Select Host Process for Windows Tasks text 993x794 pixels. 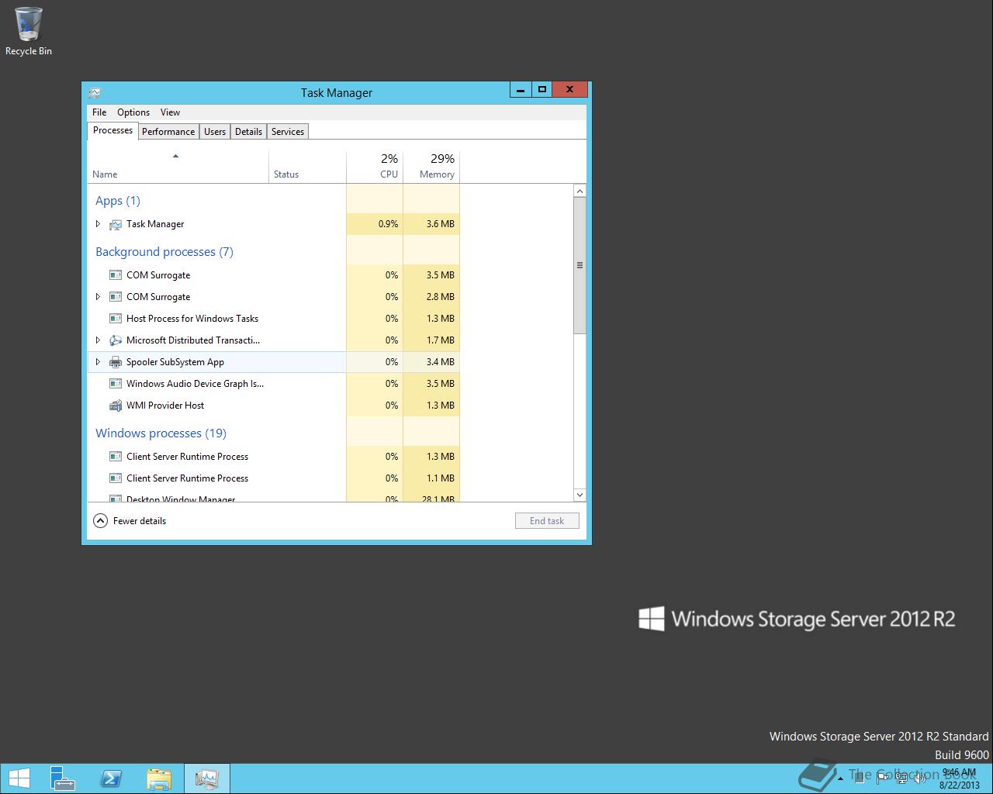[x=192, y=319]
